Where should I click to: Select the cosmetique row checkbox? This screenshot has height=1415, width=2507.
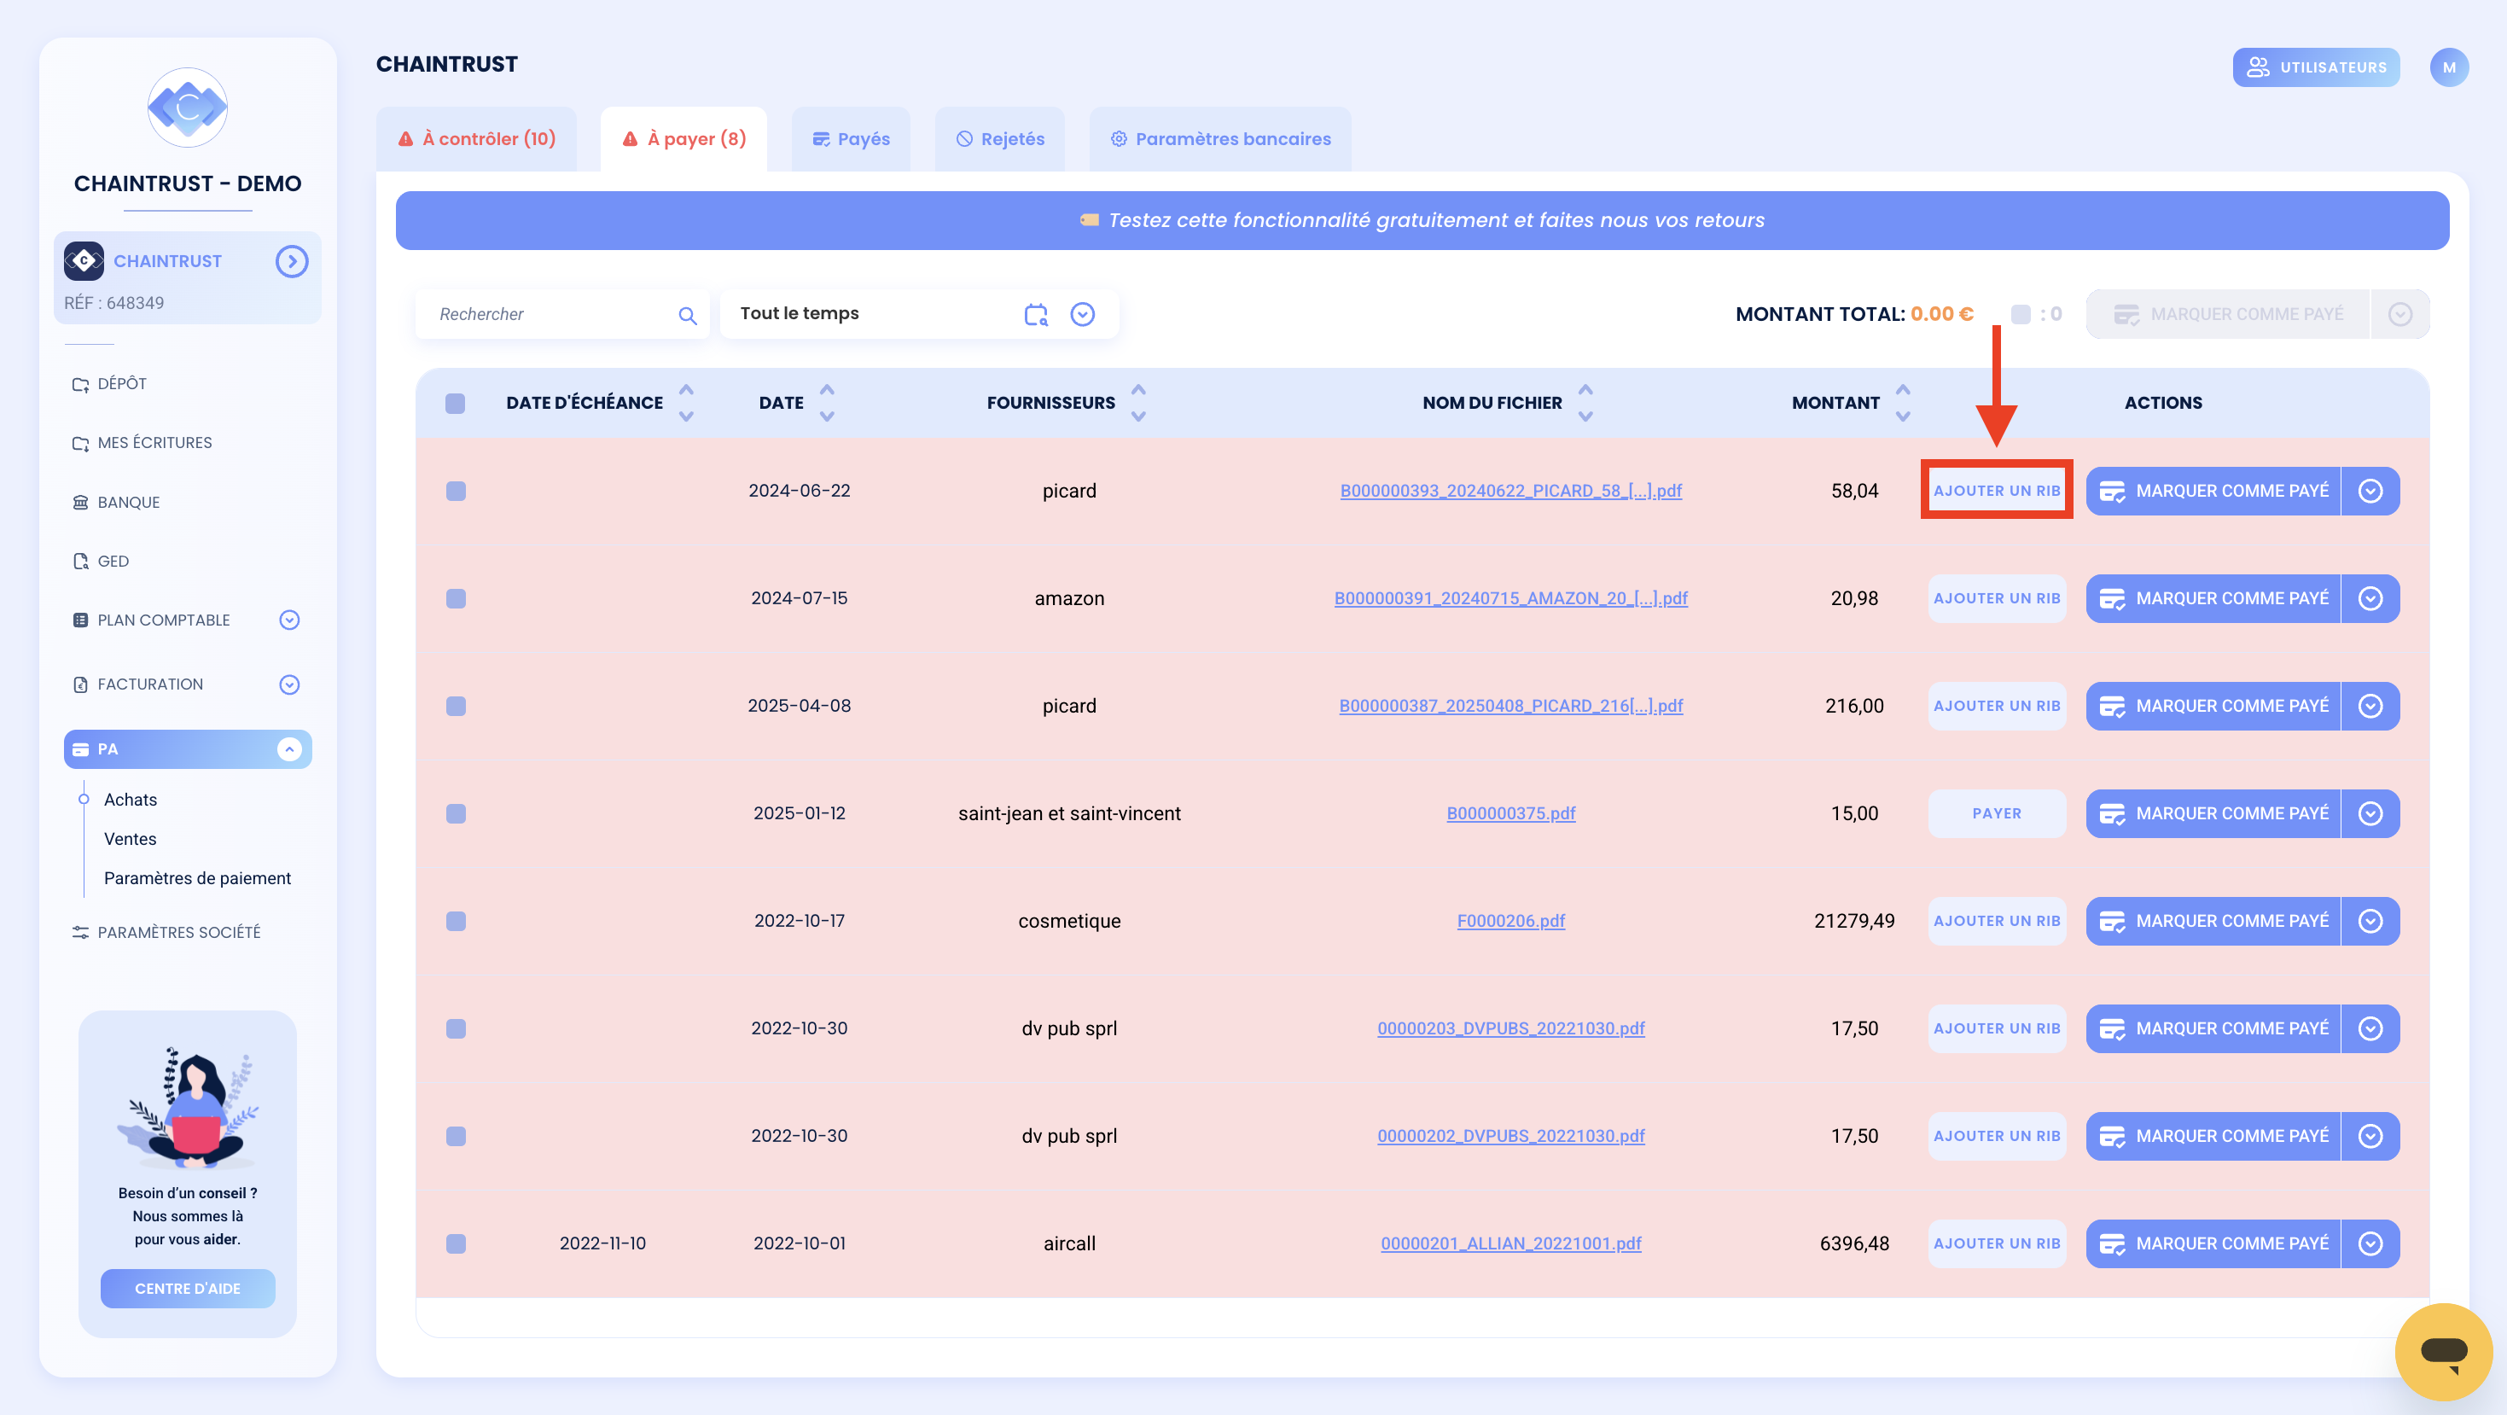(x=456, y=922)
